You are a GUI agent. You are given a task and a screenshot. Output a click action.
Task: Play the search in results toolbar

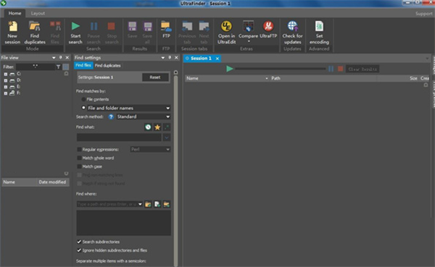coord(229,69)
